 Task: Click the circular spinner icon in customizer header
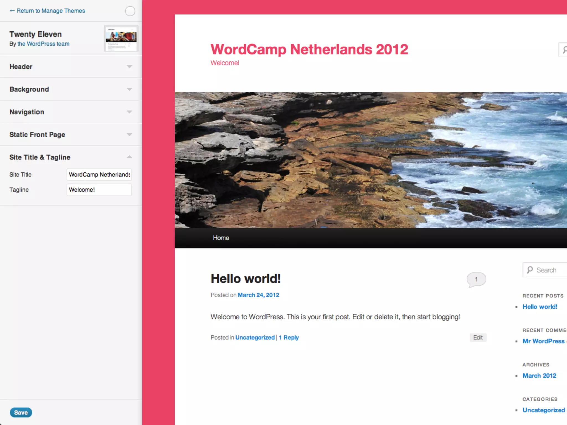[x=130, y=11]
